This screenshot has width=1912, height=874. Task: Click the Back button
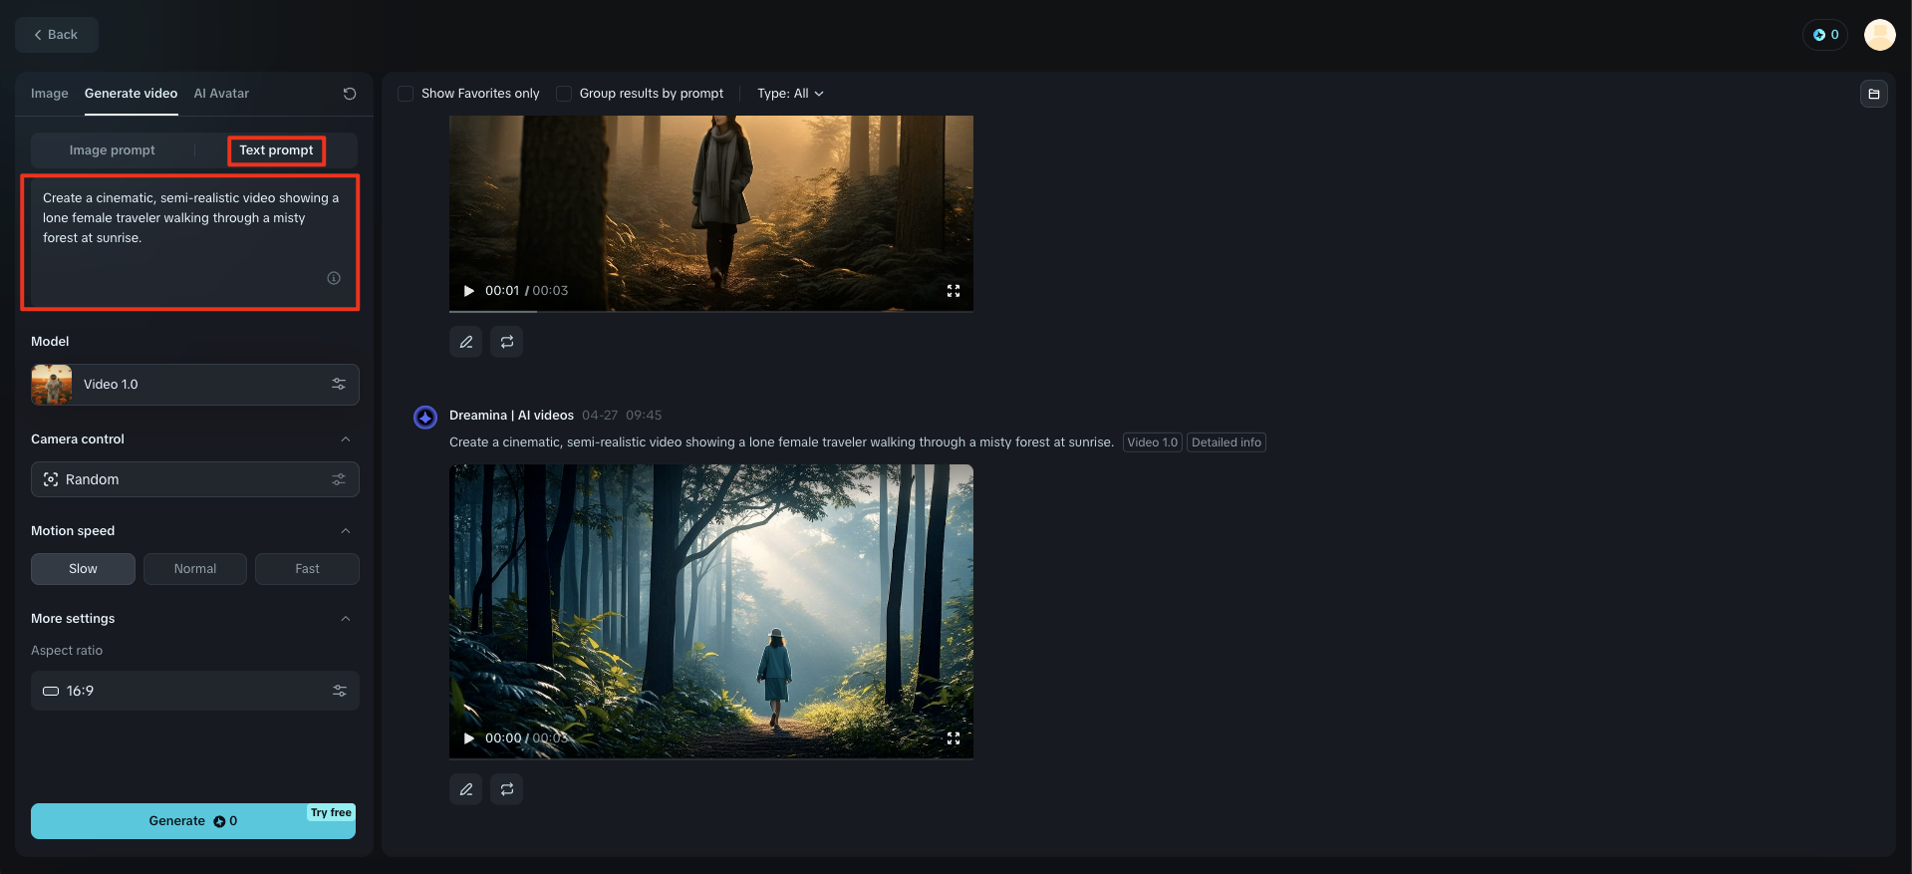pyautogui.click(x=56, y=35)
